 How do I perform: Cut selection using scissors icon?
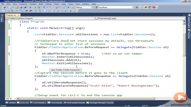(30, 7)
